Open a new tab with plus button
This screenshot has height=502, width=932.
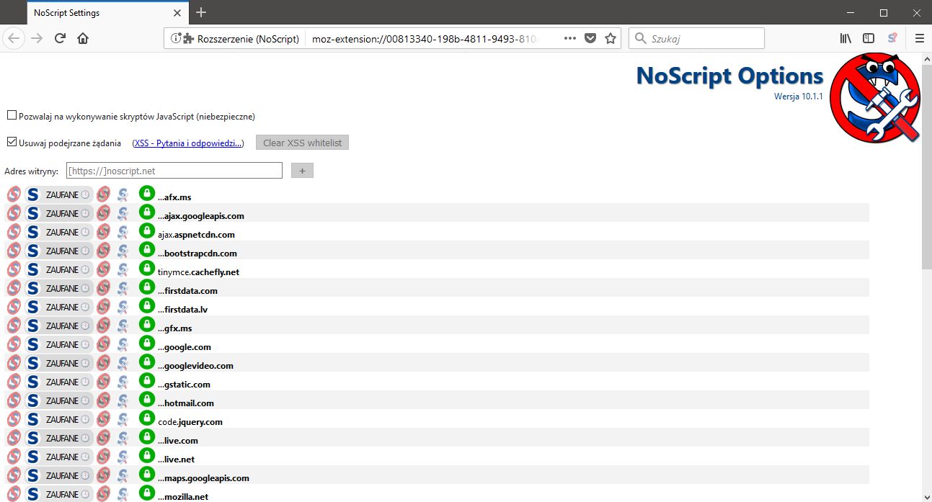click(x=201, y=12)
